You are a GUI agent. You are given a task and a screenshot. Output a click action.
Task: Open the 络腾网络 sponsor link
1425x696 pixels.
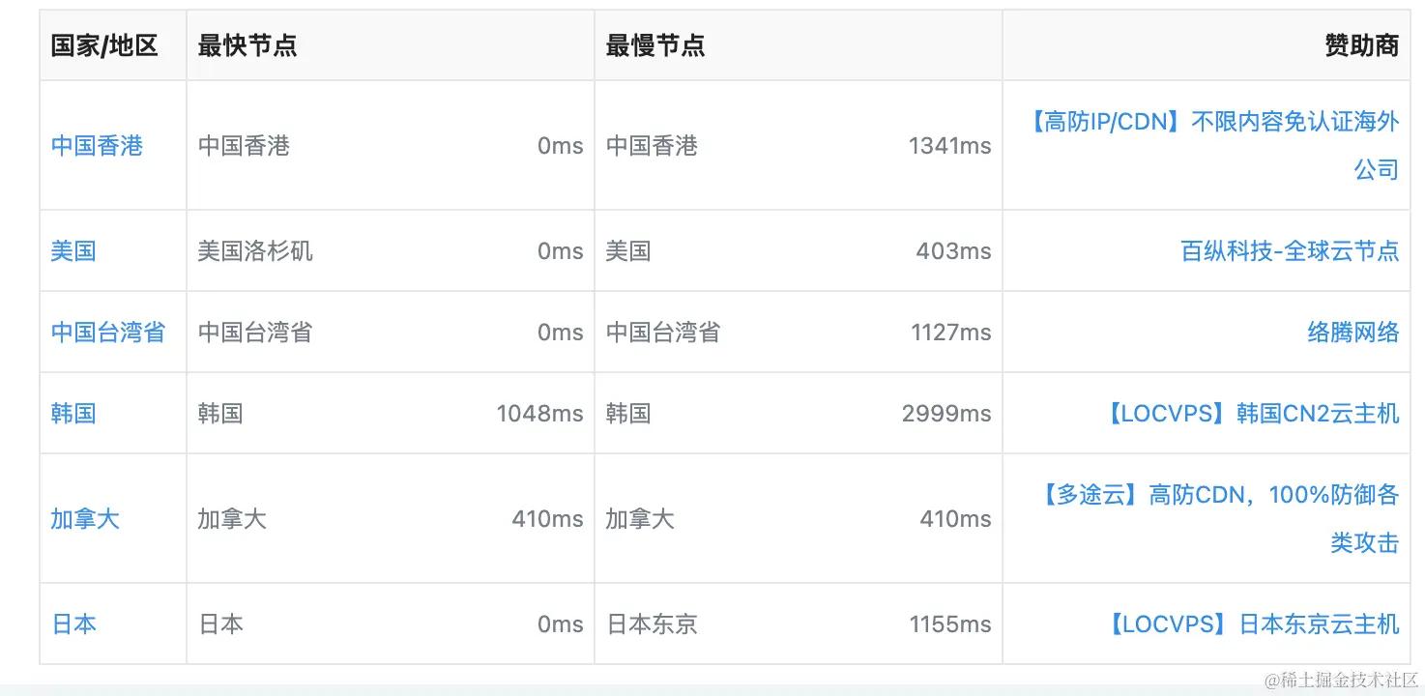pos(1352,333)
